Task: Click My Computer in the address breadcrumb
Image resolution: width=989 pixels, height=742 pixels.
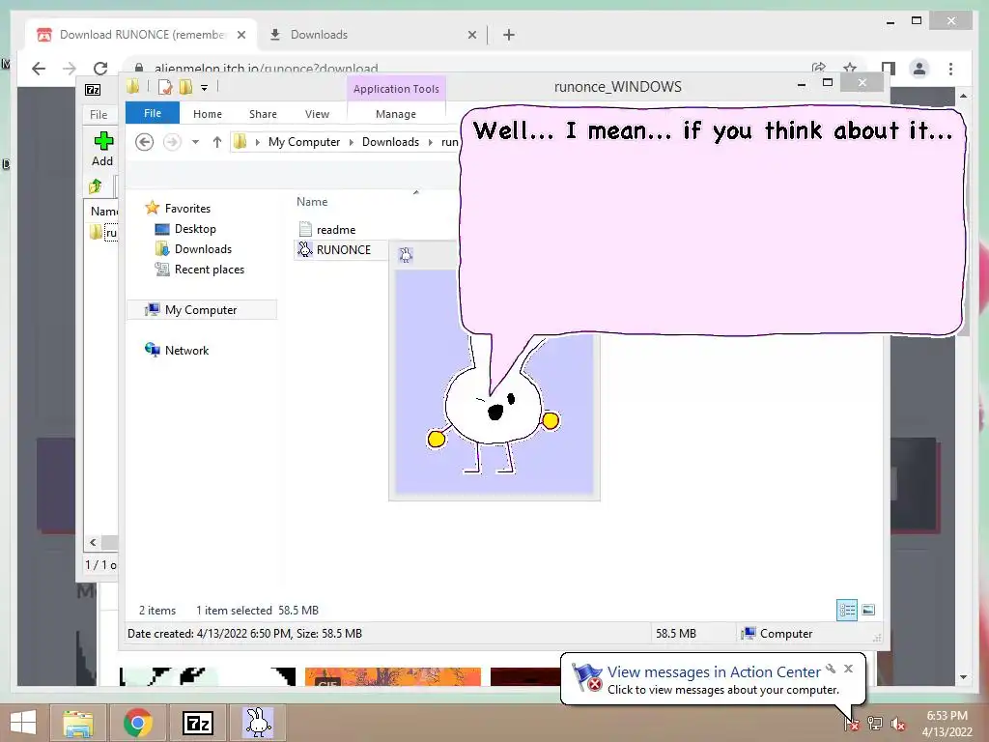Action: tap(304, 142)
